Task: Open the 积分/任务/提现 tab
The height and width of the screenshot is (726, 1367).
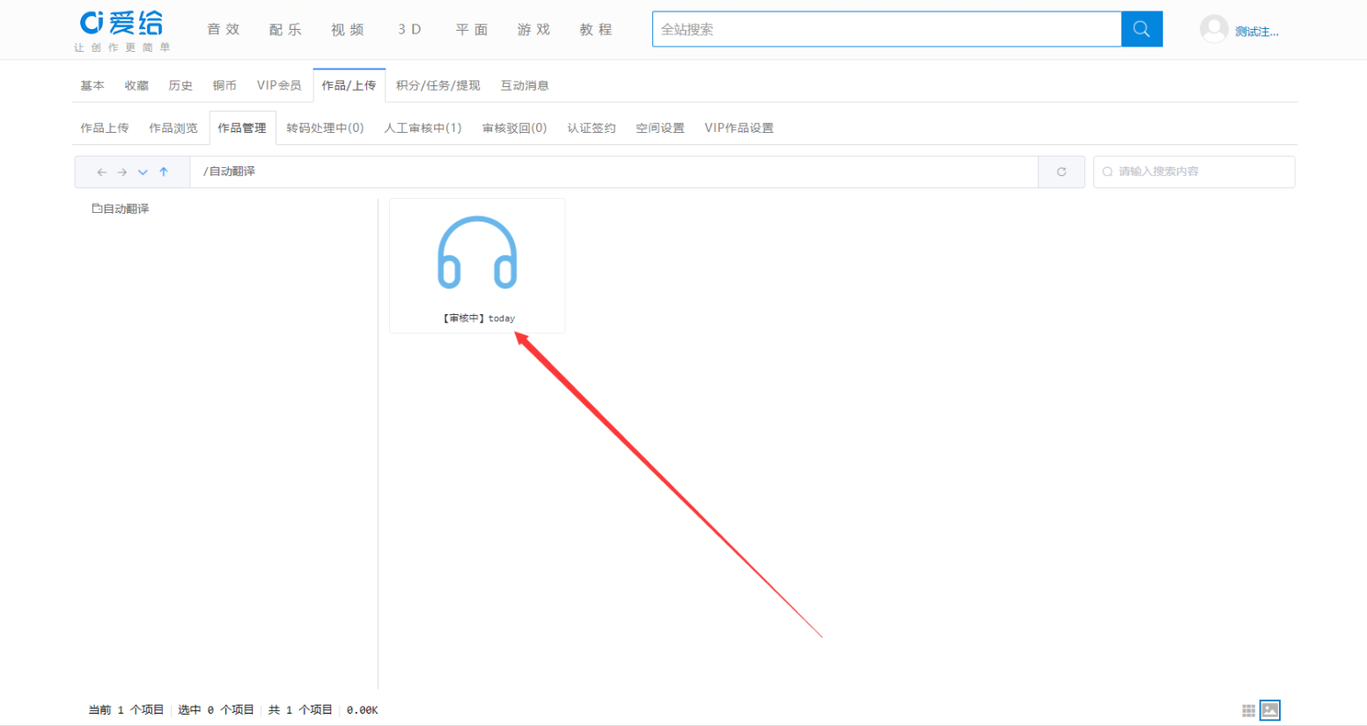Action: pos(438,85)
